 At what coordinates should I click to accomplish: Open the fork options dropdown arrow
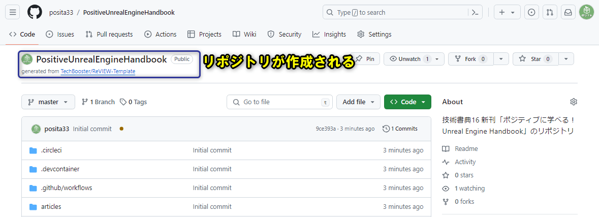(501, 59)
